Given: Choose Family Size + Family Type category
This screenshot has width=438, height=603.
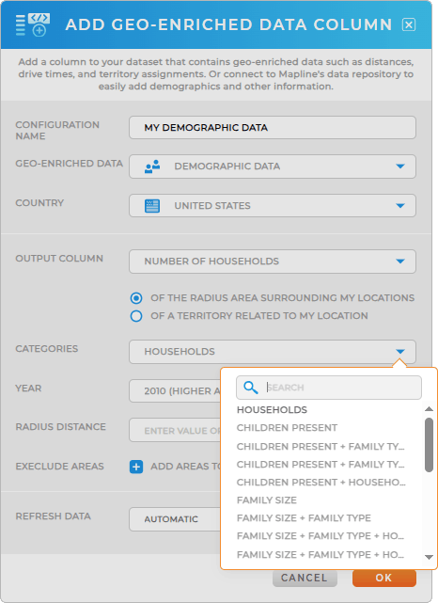Looking at the screenshot, I should (304, 518).
